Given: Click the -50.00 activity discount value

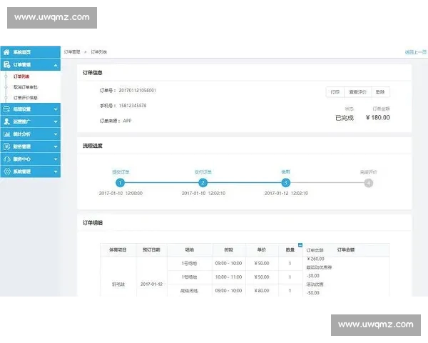Looking at the screenshot, I should click(x=313, y=293).
